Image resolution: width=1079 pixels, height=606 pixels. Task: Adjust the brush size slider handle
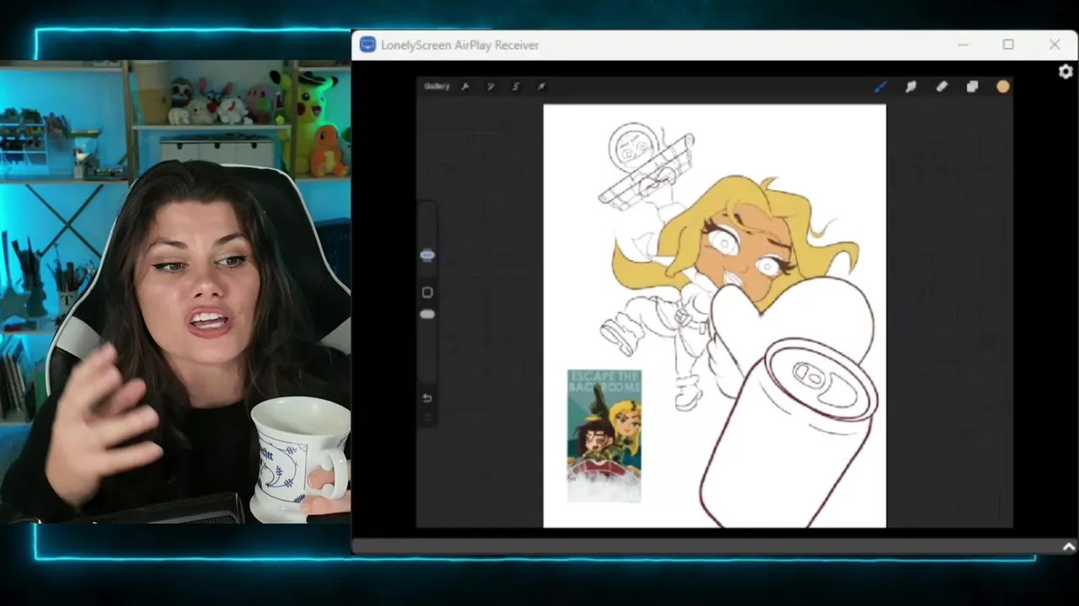click(427, 255)
